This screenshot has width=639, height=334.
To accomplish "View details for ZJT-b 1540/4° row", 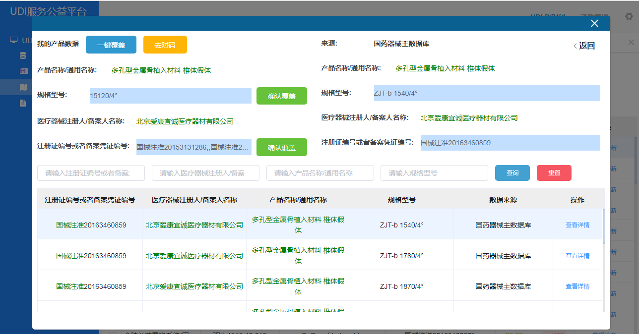I will coord(577,225).
